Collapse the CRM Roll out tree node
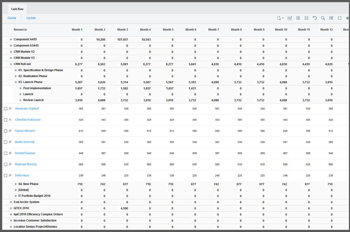This screenshot has width=350, height=232. pyautogui.click(x=11, y=64)
